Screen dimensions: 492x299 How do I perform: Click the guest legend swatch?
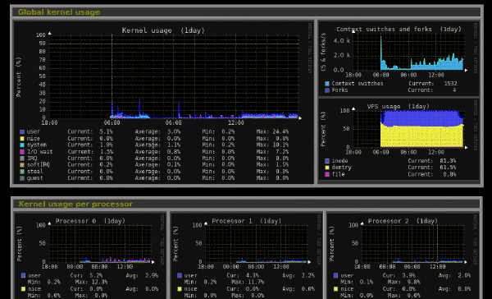(22, 178)
